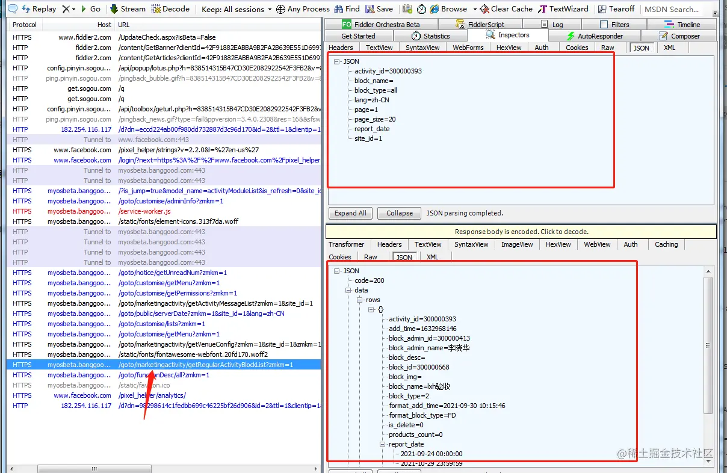Screen dimensions: 727x473
Task: Select the /service-worker.js session
Action: 164,211
